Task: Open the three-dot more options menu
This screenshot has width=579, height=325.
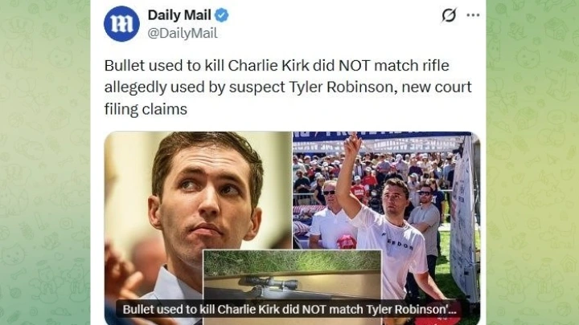Action: click(473, 15)
